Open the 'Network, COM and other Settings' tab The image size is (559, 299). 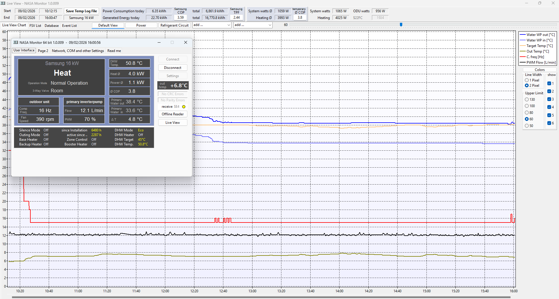[78, 51]
